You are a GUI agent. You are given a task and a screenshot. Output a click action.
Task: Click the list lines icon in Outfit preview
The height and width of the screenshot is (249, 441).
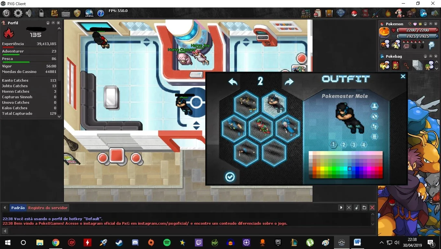(375, 136)
